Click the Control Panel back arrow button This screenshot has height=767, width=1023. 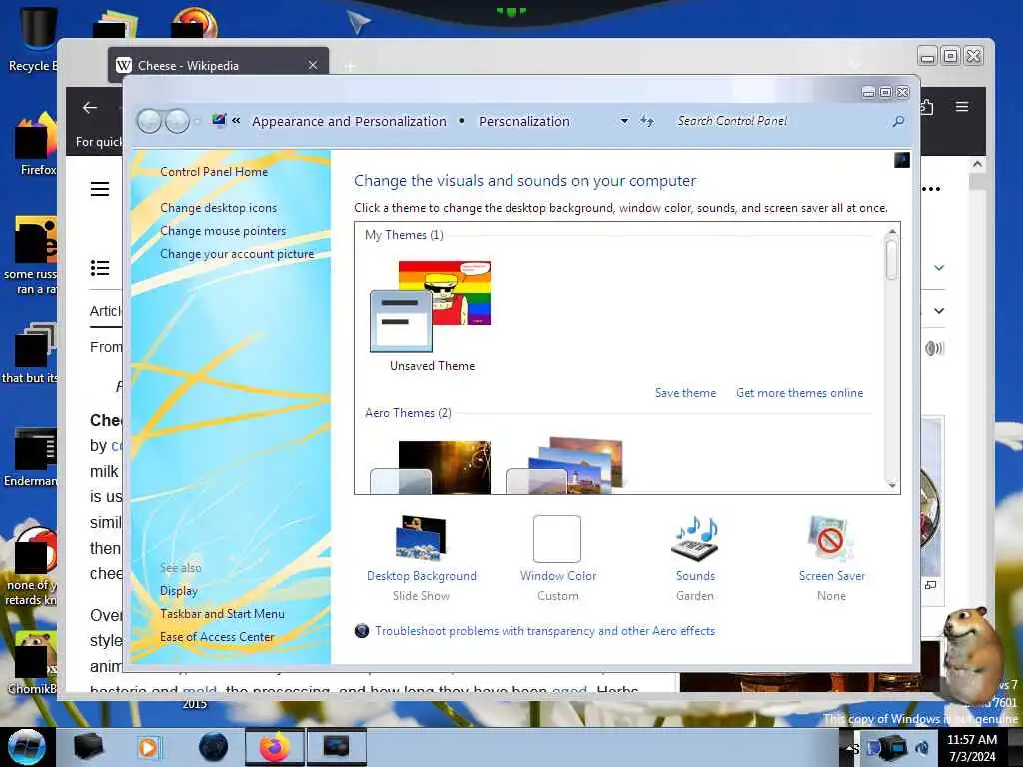(x=150, y=121)
